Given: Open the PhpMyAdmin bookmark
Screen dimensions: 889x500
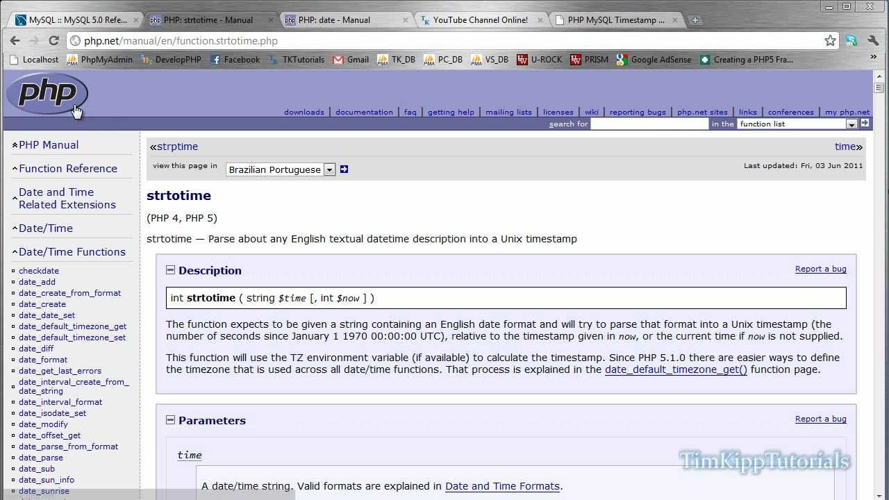Looking at the screenshot, I should point(99,60).
